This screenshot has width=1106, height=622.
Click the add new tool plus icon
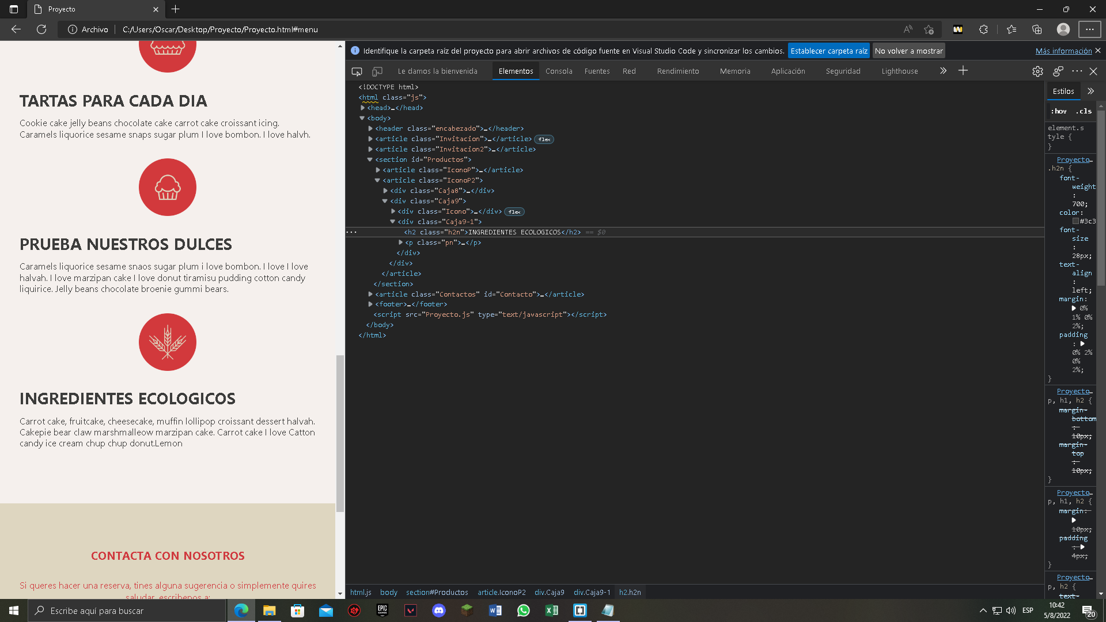click(963, 71)
